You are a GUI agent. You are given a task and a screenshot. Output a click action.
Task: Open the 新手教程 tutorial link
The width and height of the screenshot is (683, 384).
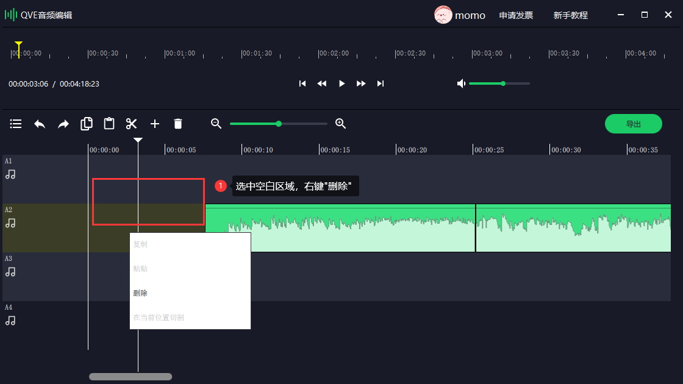[x=570, y=15]
